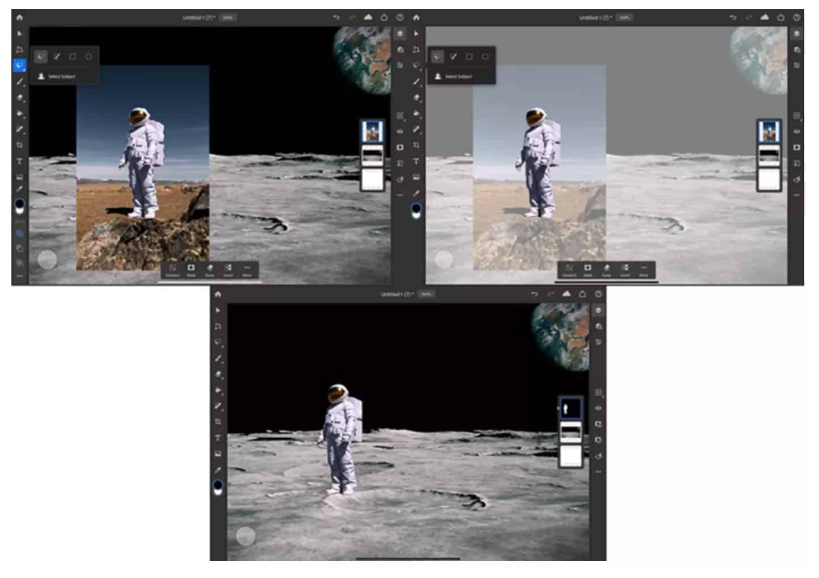Open the share/export icon in top-left screenshot
Screen dimensions: 819x578
pos(384,18)
